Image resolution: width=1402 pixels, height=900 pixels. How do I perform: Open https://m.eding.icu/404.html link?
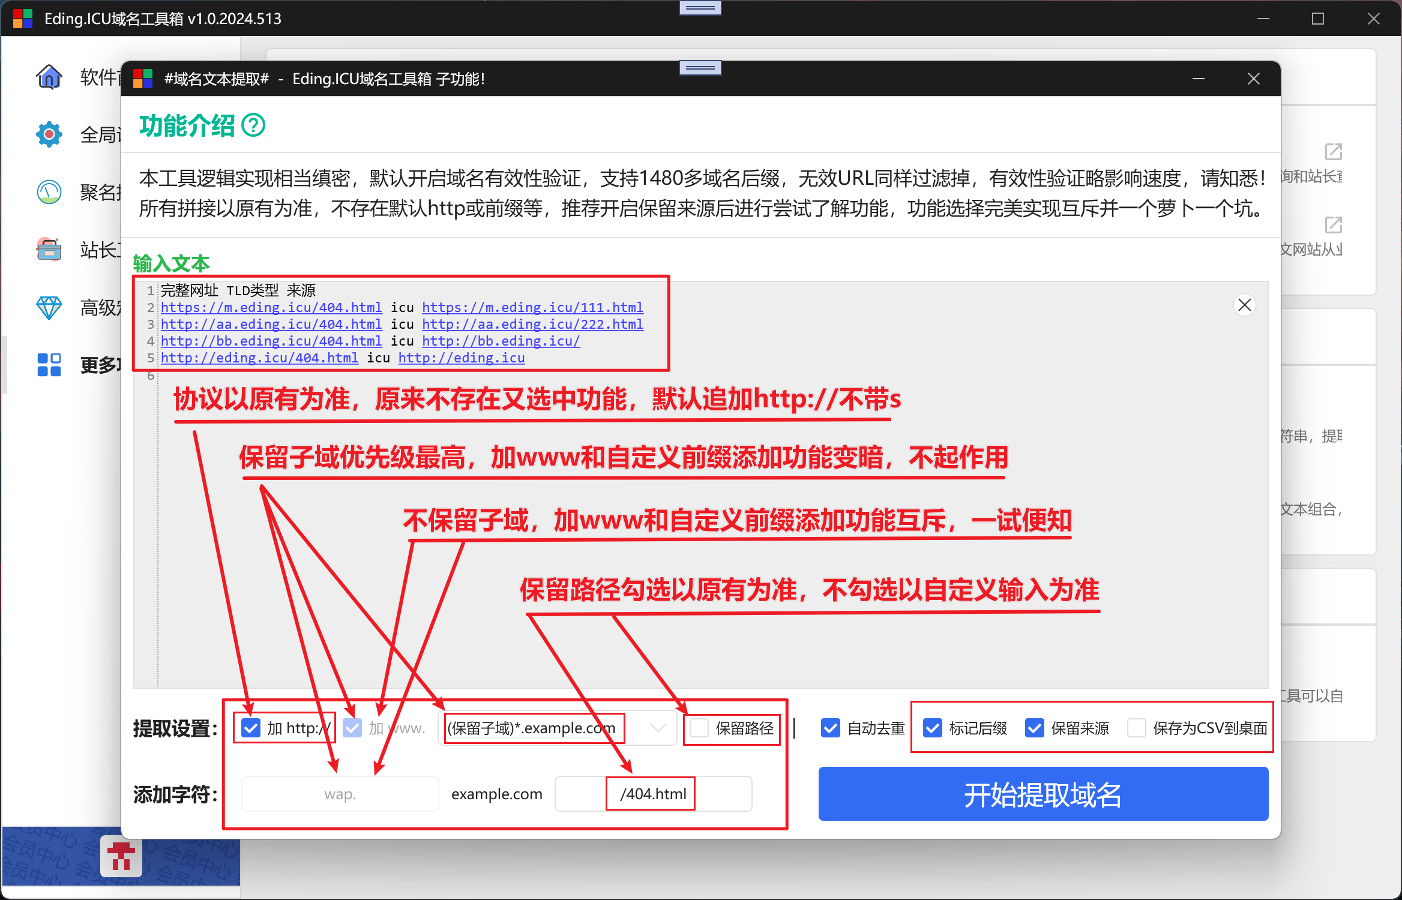click(271, 307)
